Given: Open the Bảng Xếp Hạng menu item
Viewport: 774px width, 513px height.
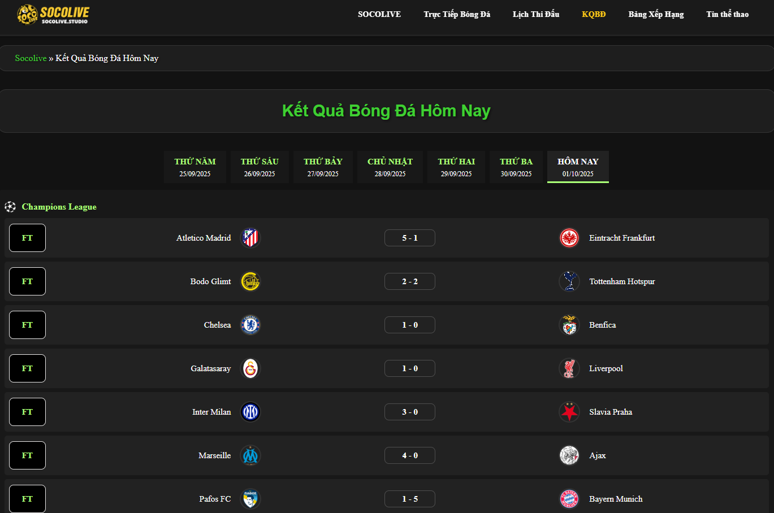Looking at the screenshot, I should click(x=656, y=14).
